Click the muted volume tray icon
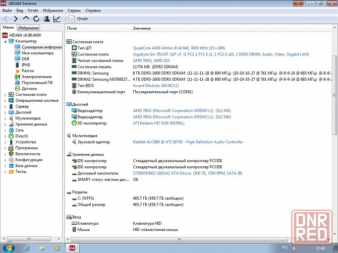 295,248
